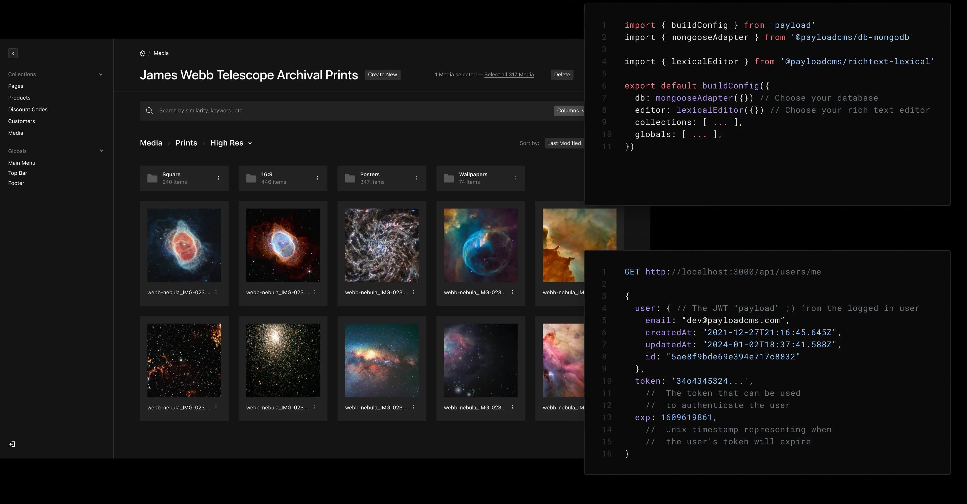Open the purple nebula image's options menu

click(512, 407)
